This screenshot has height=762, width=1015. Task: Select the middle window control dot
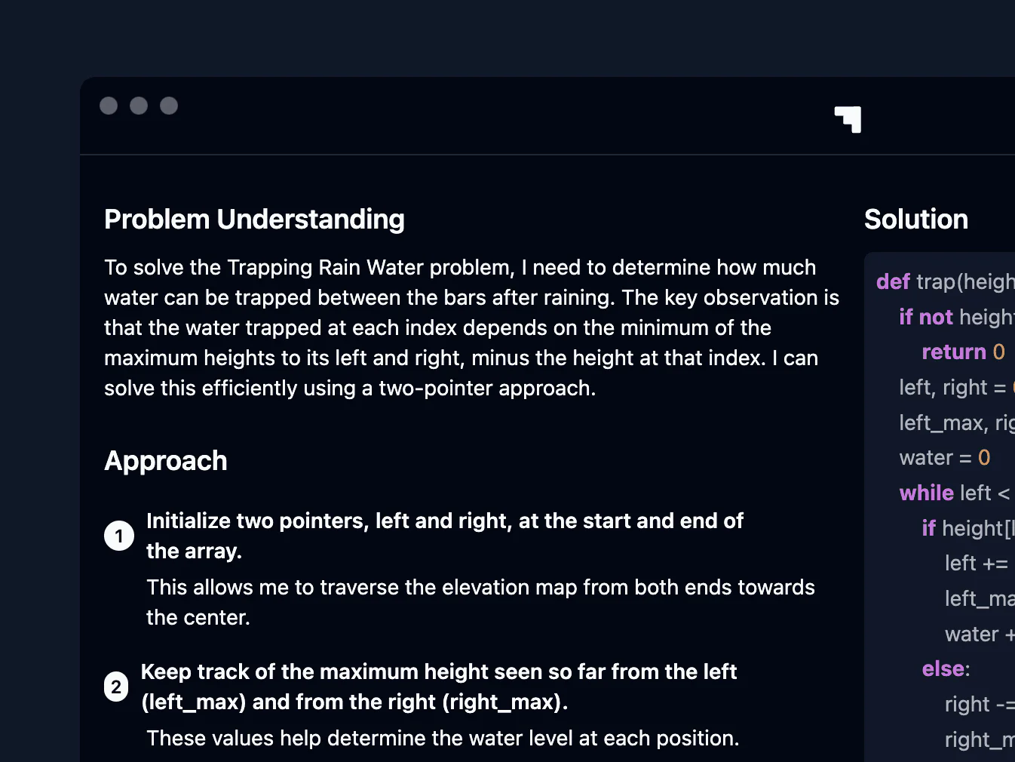point(139,106)
